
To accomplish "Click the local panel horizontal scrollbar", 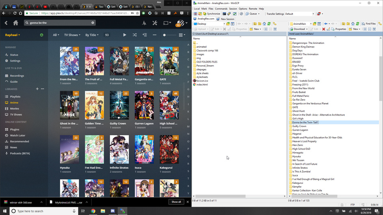I will coord(221,196).
